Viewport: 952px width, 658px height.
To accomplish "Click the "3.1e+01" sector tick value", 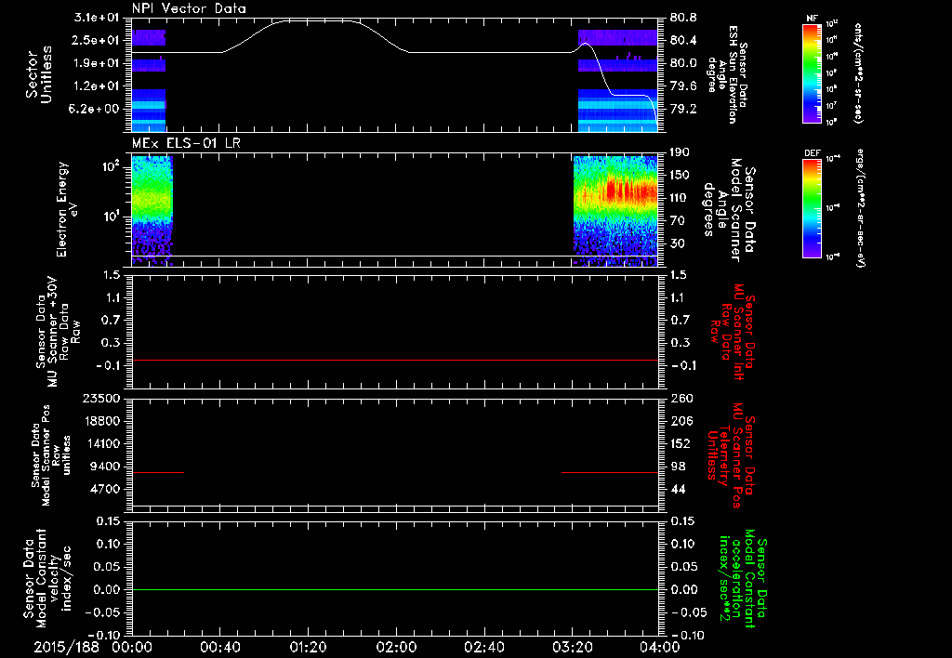I will pos(97,18).
